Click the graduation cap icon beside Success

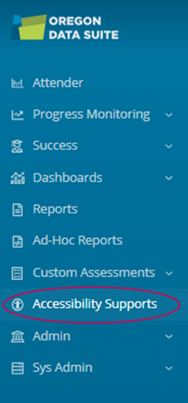point(18,146)
